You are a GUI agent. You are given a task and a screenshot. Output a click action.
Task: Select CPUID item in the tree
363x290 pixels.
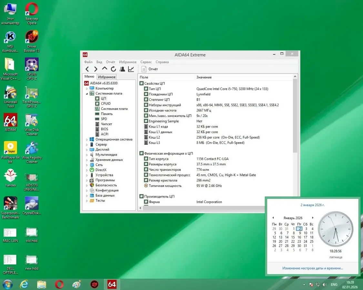(x=106, y=103)
